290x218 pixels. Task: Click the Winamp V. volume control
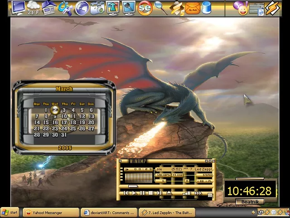[x=161, y=181]
